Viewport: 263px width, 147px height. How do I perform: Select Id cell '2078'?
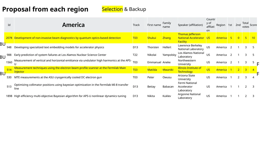point(9,38)
